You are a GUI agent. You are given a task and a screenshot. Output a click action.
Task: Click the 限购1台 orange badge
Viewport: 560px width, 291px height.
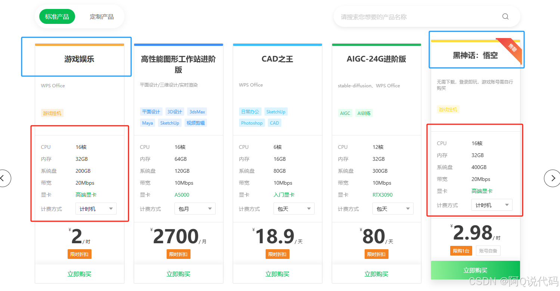tap(462, 251)
